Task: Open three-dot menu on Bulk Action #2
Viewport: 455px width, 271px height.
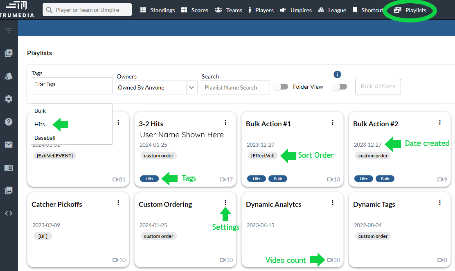Action: [x=440, y=122]
